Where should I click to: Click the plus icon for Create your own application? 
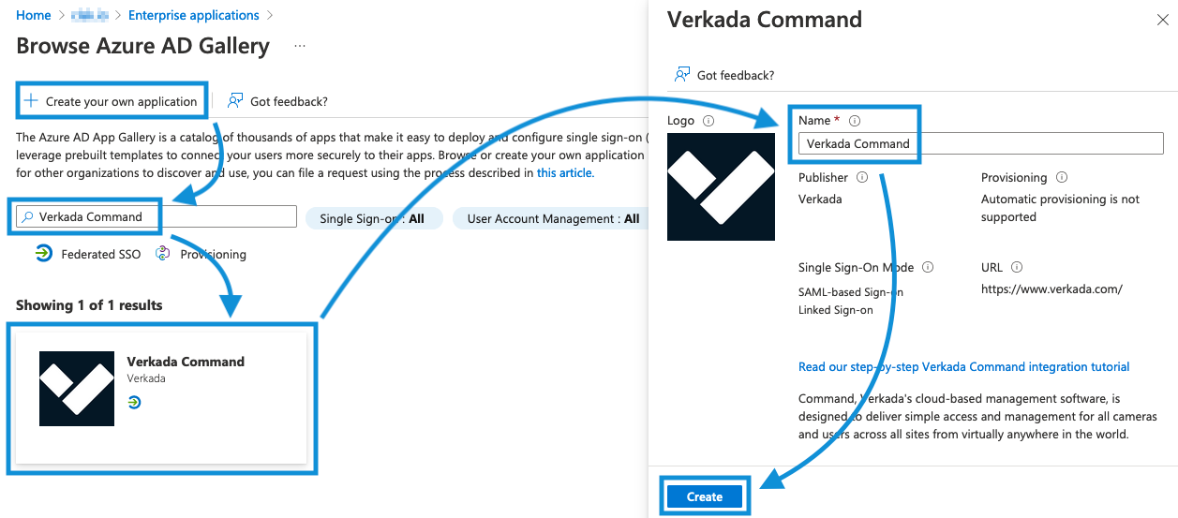(x=32, y=101)
